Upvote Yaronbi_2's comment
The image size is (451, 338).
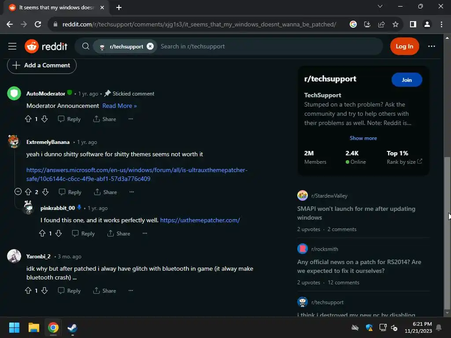(28, 290)
